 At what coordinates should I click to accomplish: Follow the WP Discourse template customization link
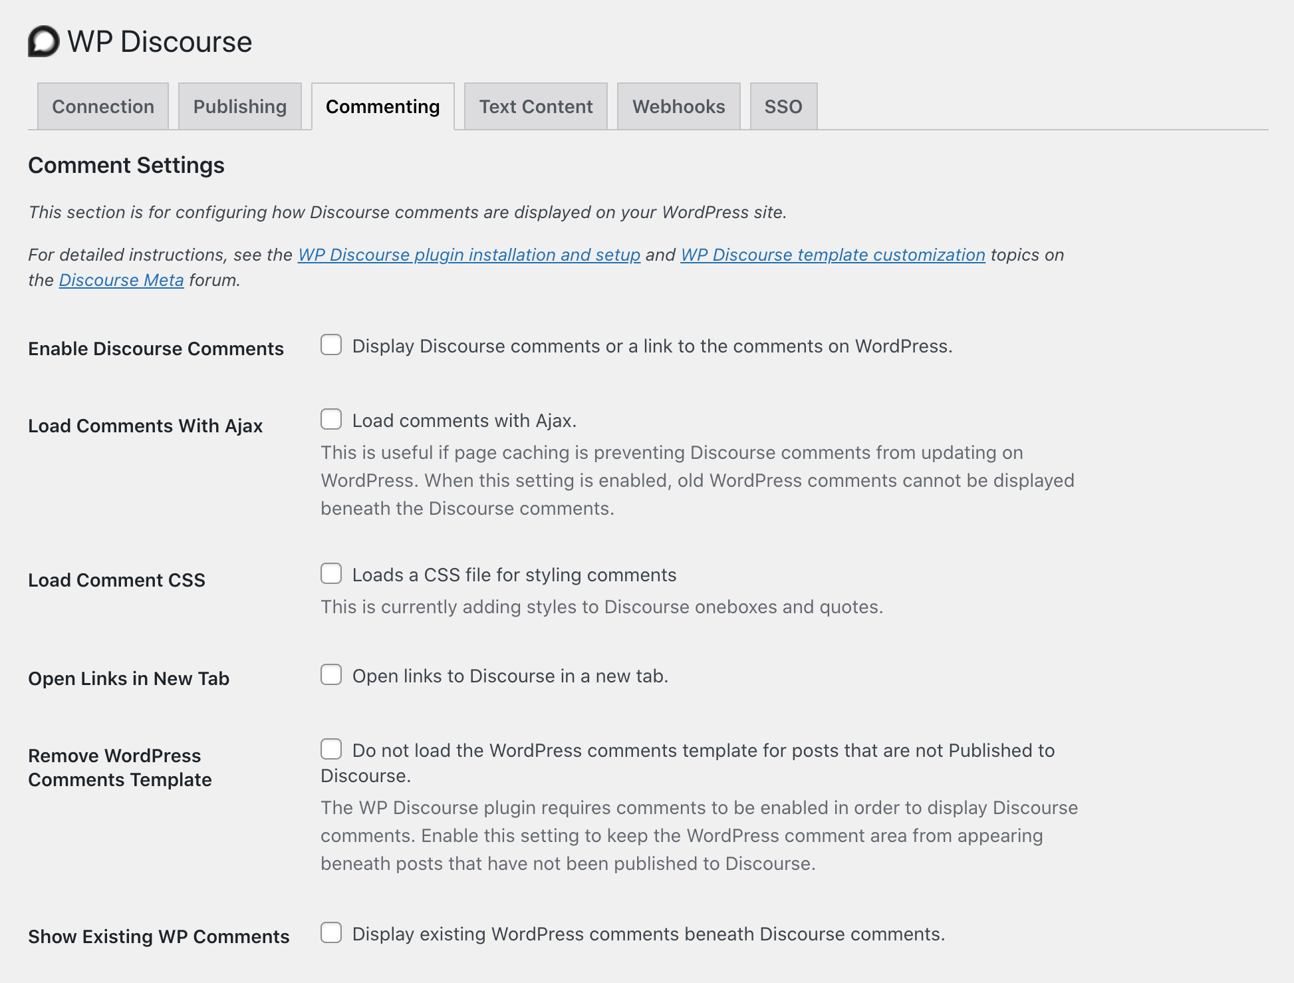point(833,255)
